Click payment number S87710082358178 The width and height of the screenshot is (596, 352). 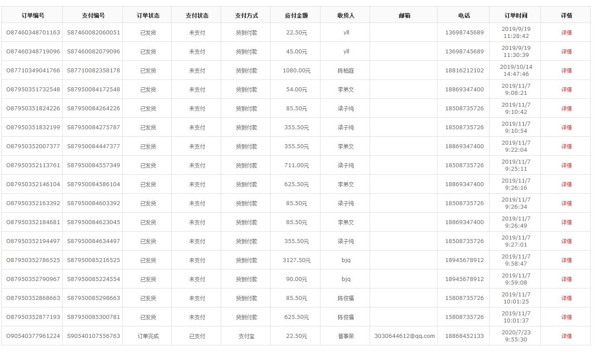[93, 71]
